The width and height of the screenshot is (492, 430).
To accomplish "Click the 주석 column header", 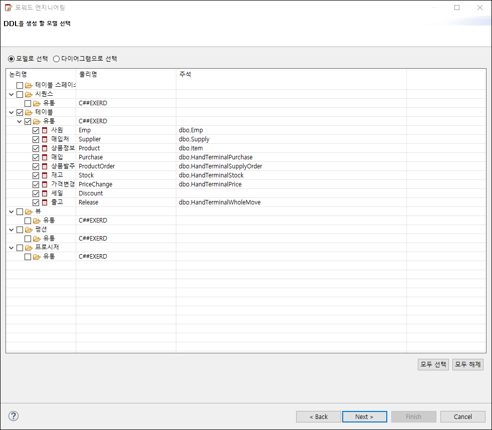I will (291, 74).
